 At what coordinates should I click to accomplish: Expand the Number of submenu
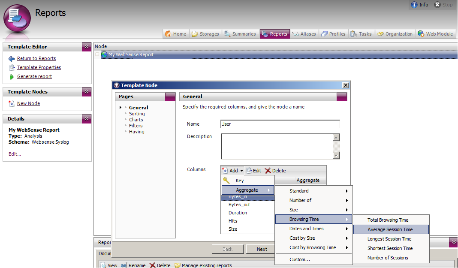tap(313, 200)
